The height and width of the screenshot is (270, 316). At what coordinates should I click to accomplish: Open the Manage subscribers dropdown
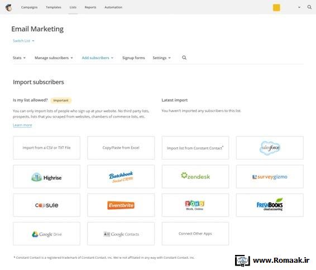click(x=54, y=58)
